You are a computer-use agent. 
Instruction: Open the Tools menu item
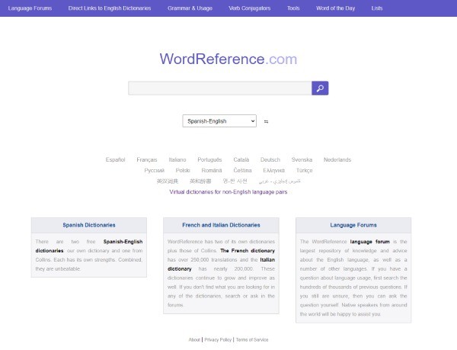click(293, 8)
